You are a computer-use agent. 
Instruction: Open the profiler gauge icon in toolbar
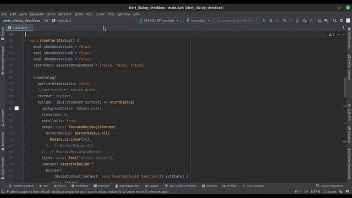click(284, 20)
